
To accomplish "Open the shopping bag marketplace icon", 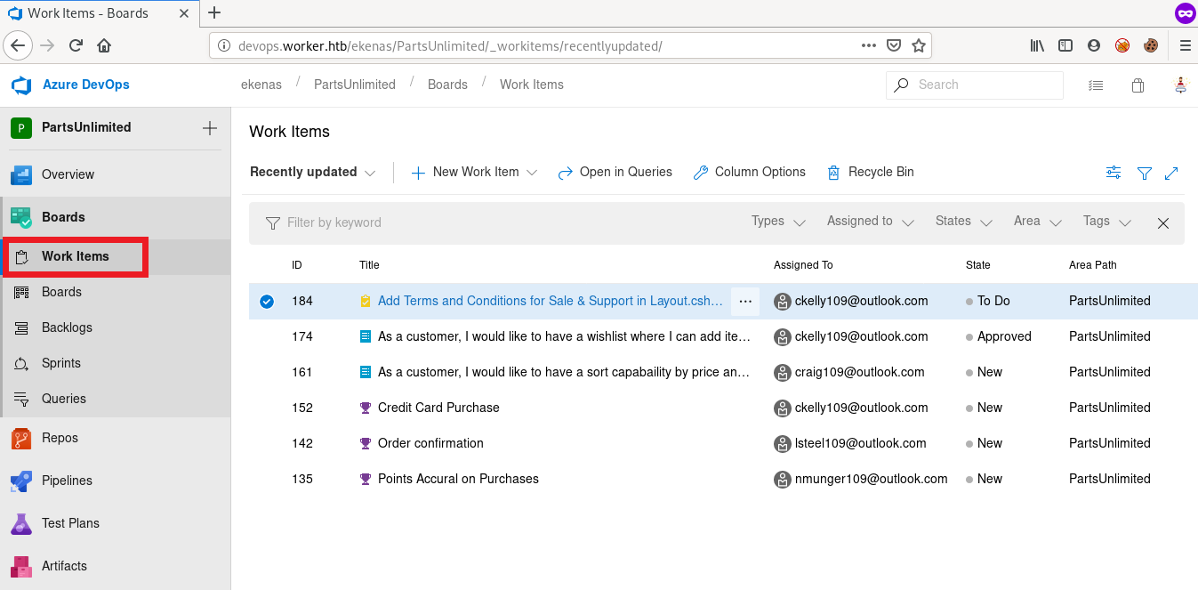I will click(x=1138, y=85).
